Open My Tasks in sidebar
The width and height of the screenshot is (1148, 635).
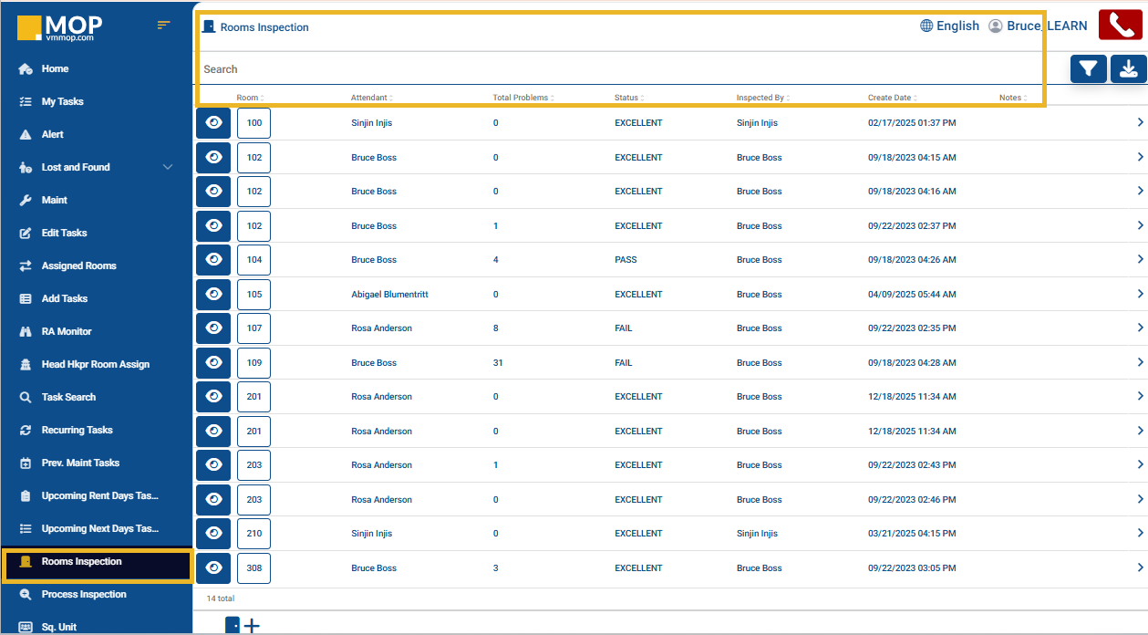[x=62, y=101]
